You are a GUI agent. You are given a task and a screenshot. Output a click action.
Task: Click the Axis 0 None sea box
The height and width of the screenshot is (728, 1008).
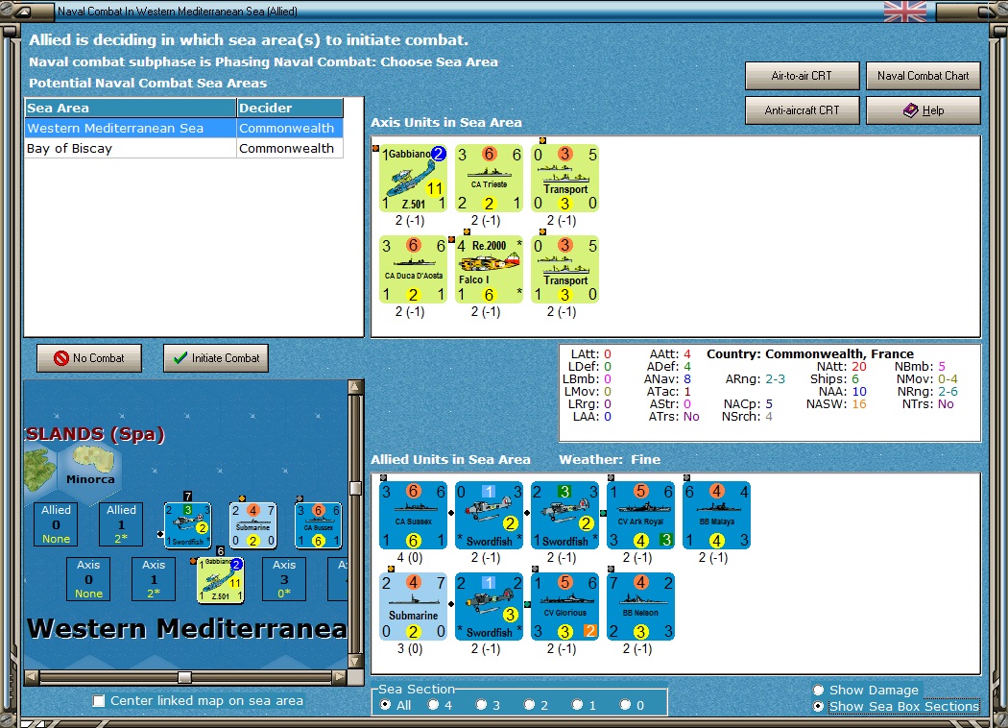(x=88, y=579)
